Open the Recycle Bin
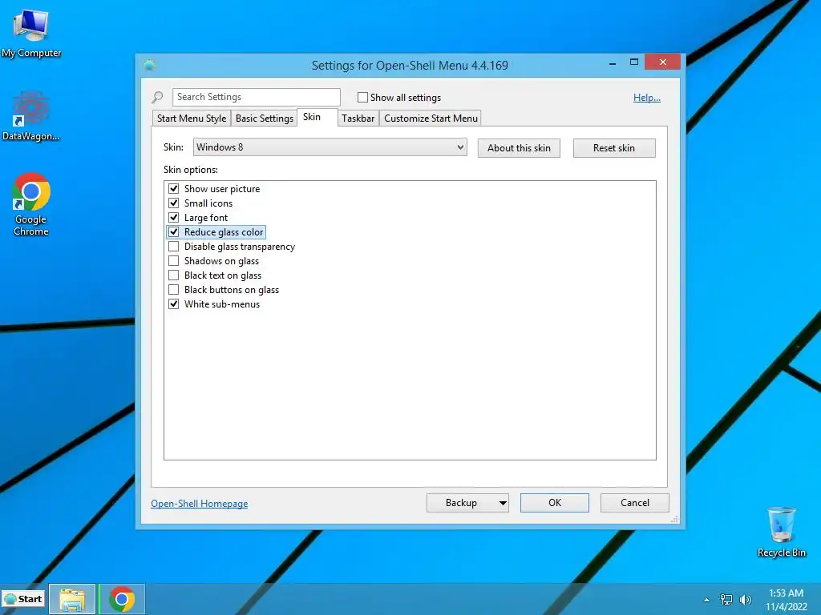This screenshot has height=615, width=821. 781,532
